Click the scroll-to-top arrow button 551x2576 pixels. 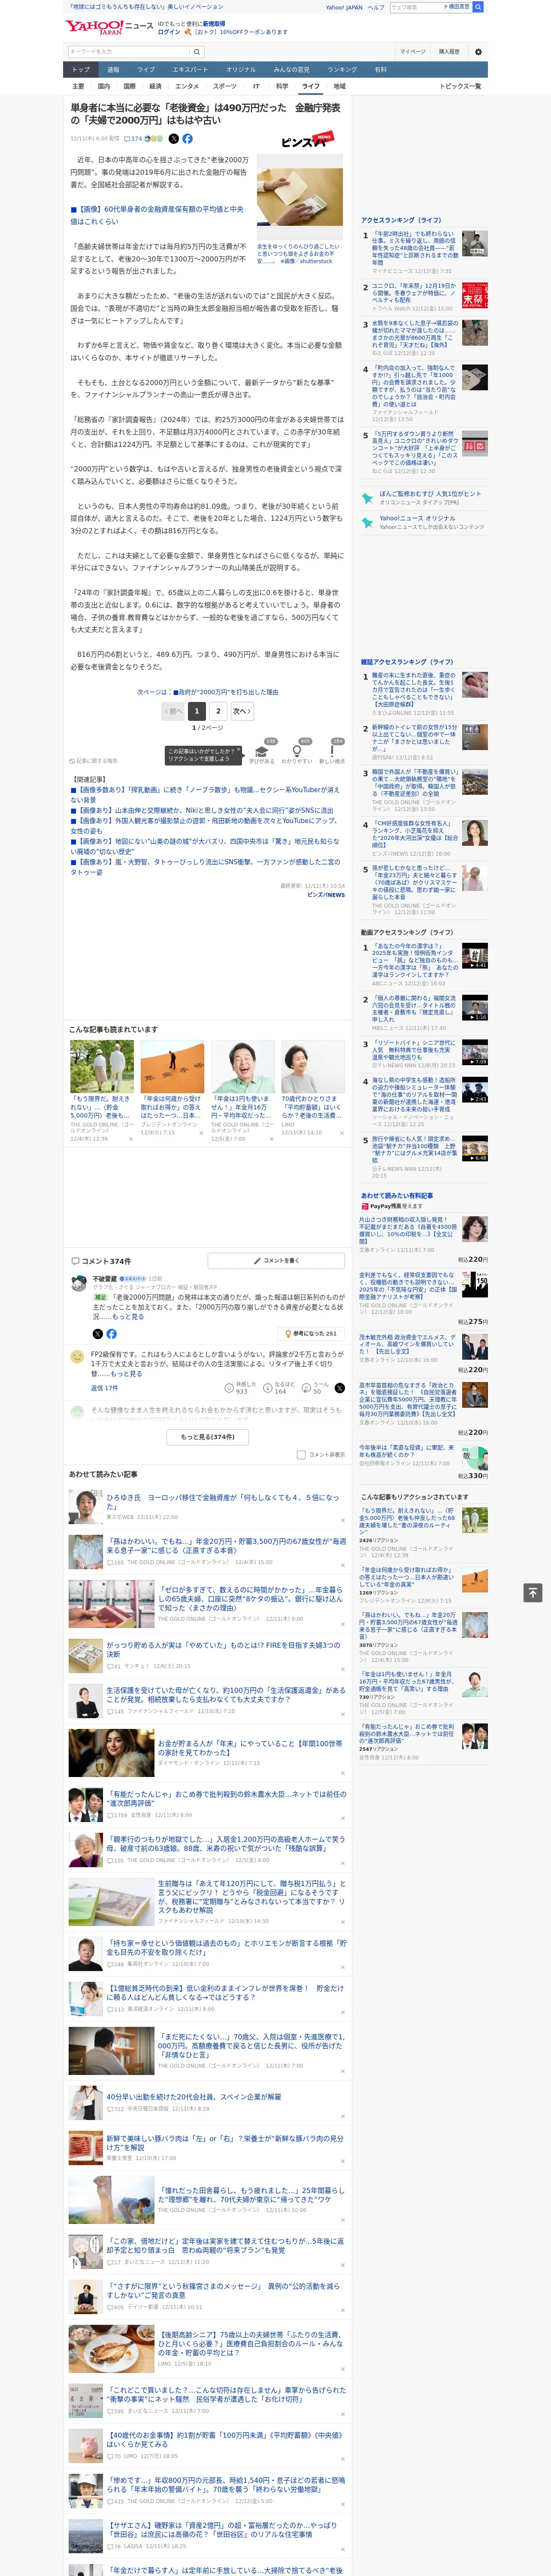(533, 1592)
